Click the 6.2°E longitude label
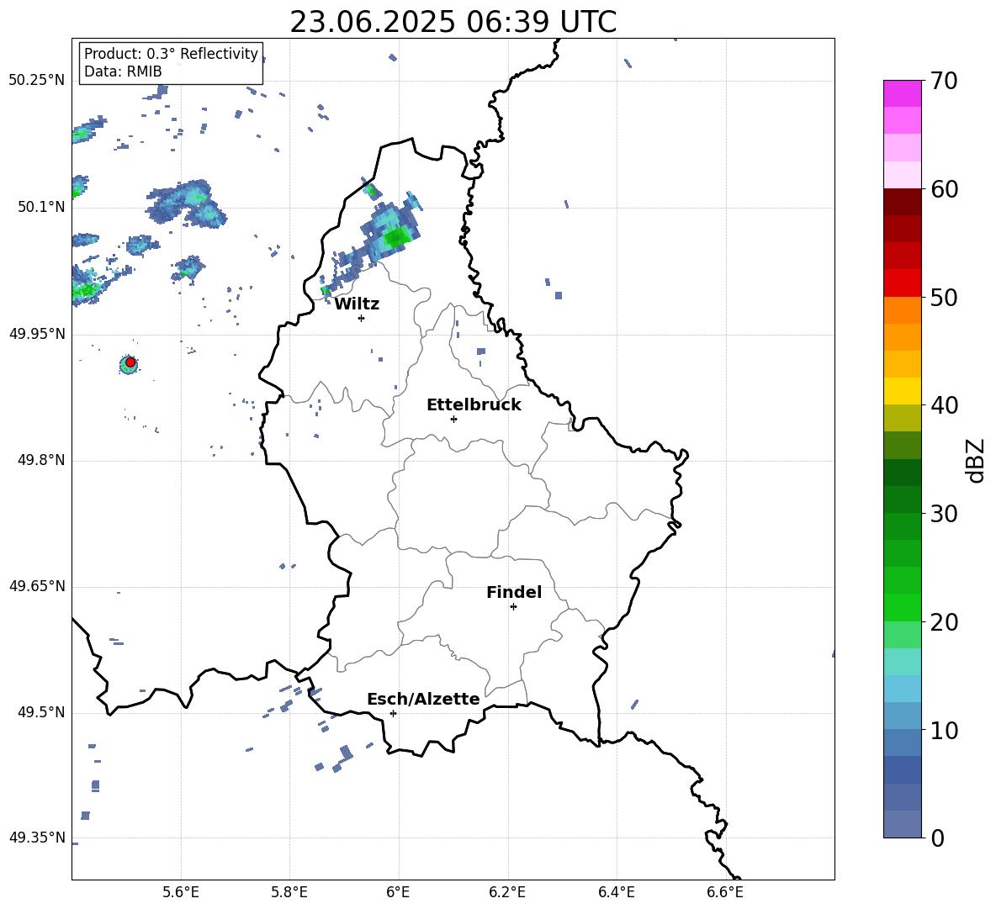 (x=507, y=892)
